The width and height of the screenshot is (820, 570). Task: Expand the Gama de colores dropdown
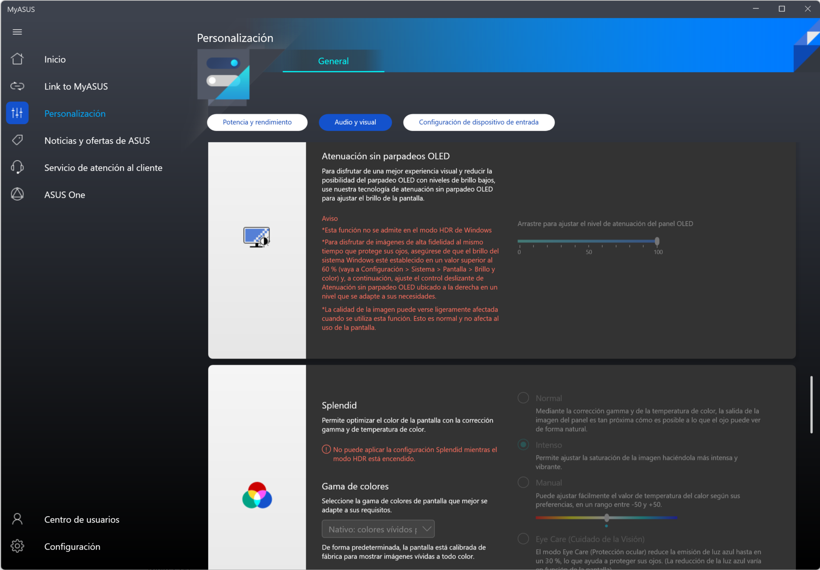tap(378, 529)
